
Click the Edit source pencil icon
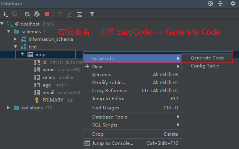pos(70,14)
